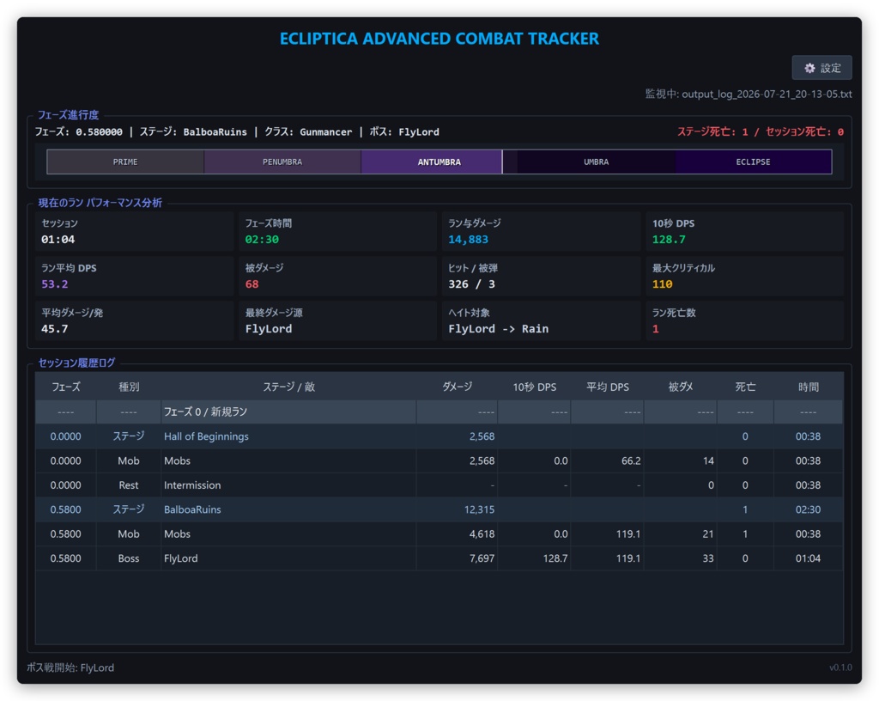Select the フェーズ 0 / 新規ラン row
This screenshot has height=701, width=879.
(439, 412)
